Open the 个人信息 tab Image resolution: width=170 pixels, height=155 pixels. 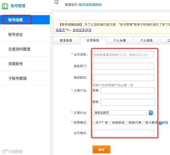coord(146,40)
